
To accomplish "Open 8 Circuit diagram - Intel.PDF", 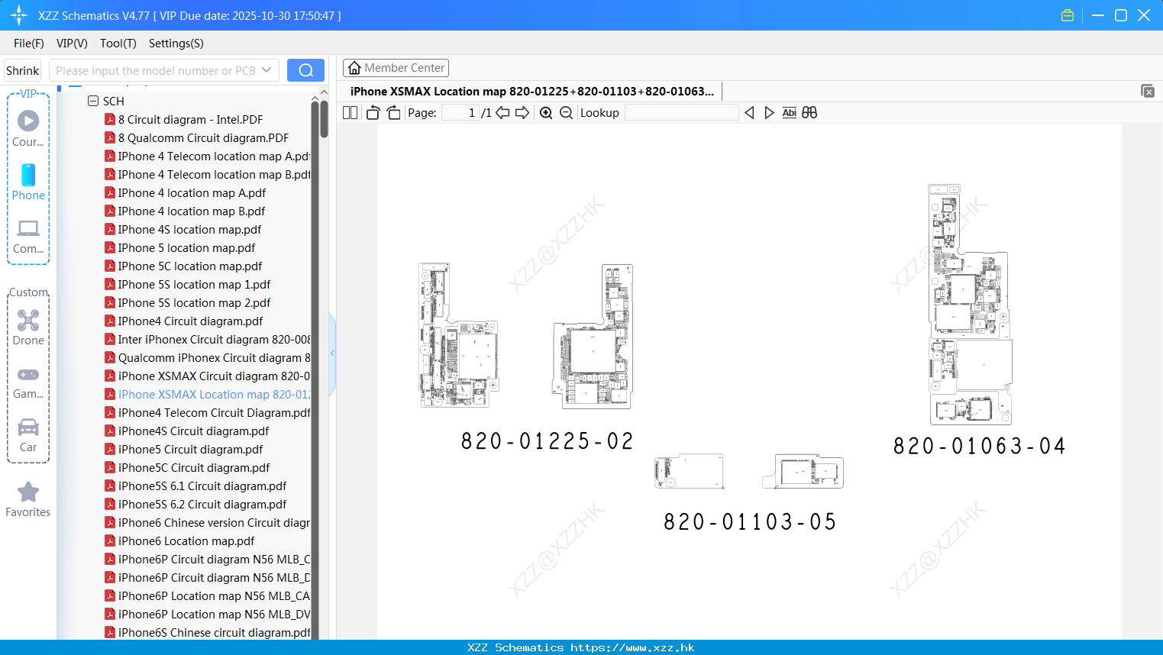I will (190, 120).
